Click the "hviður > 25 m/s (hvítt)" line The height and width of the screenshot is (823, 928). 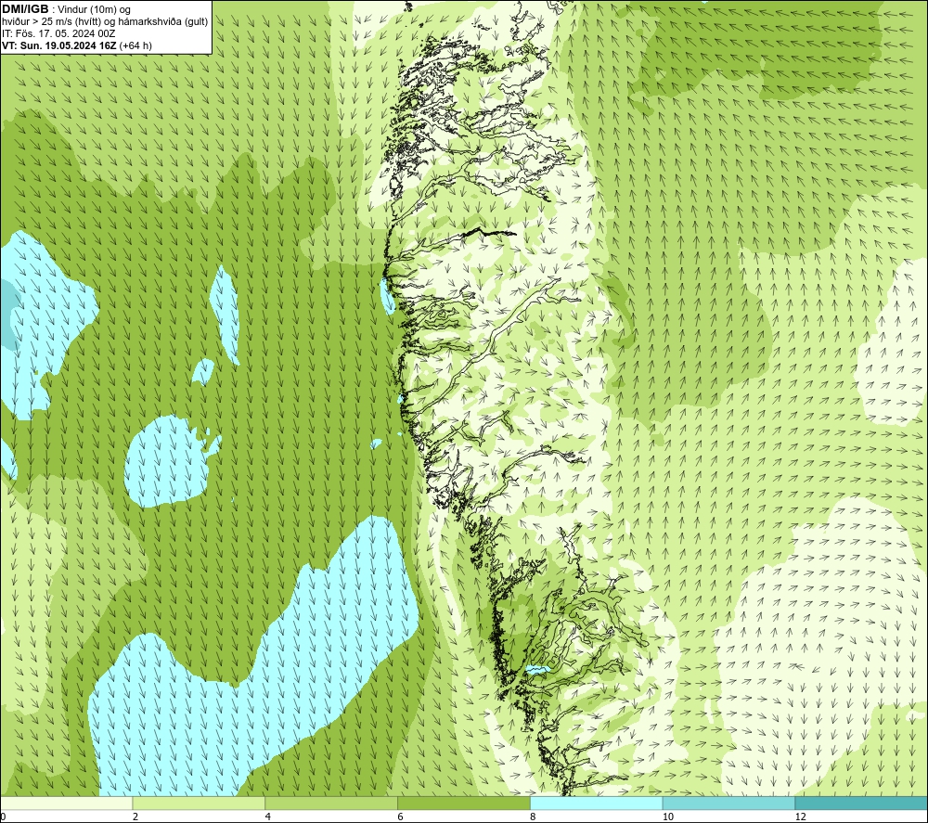(105, 22)
